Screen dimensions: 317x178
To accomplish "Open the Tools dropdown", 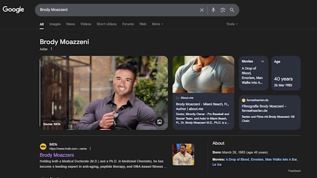I will (232, 24).
